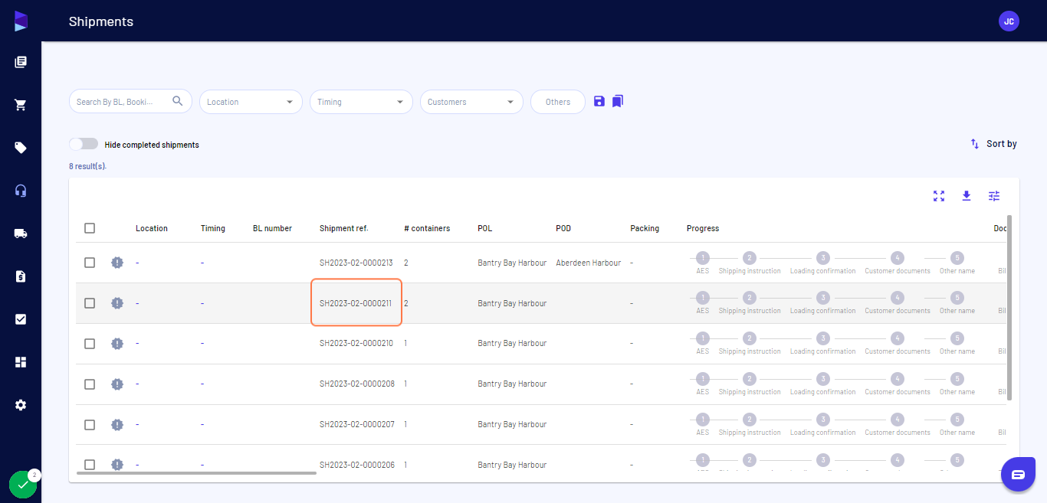The width and height of the screenshot is (1047, 503).
Task: Open the invoice dollar sidebar icon
Action: point(21,276)
